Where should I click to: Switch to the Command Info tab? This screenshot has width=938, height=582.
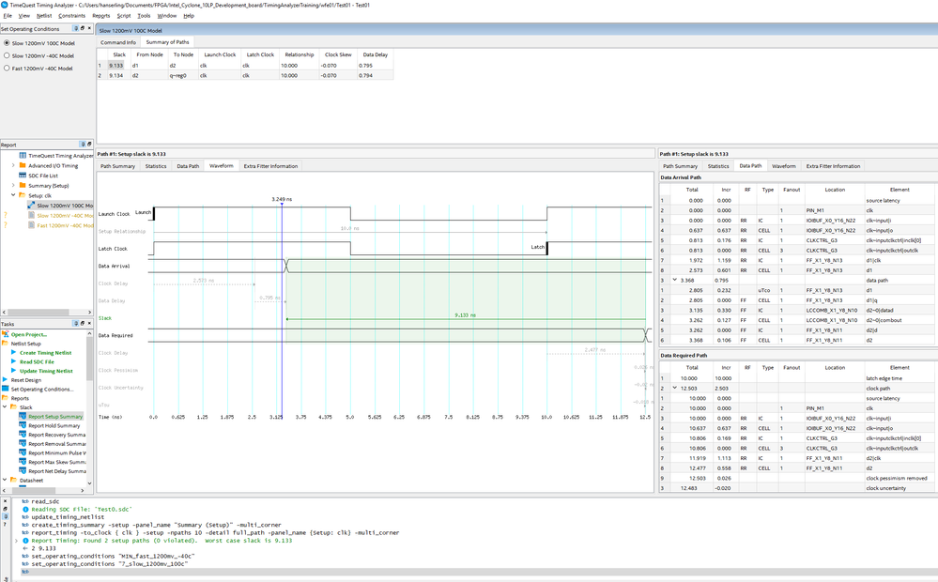(118, 42)
